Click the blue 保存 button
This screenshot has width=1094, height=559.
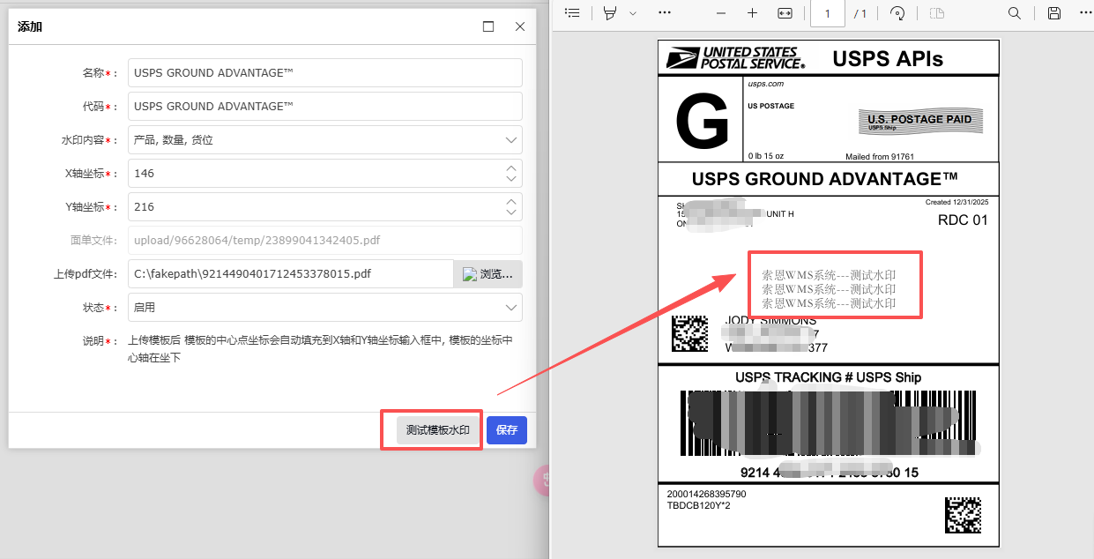pyautogui.click(x=506, y=430)
